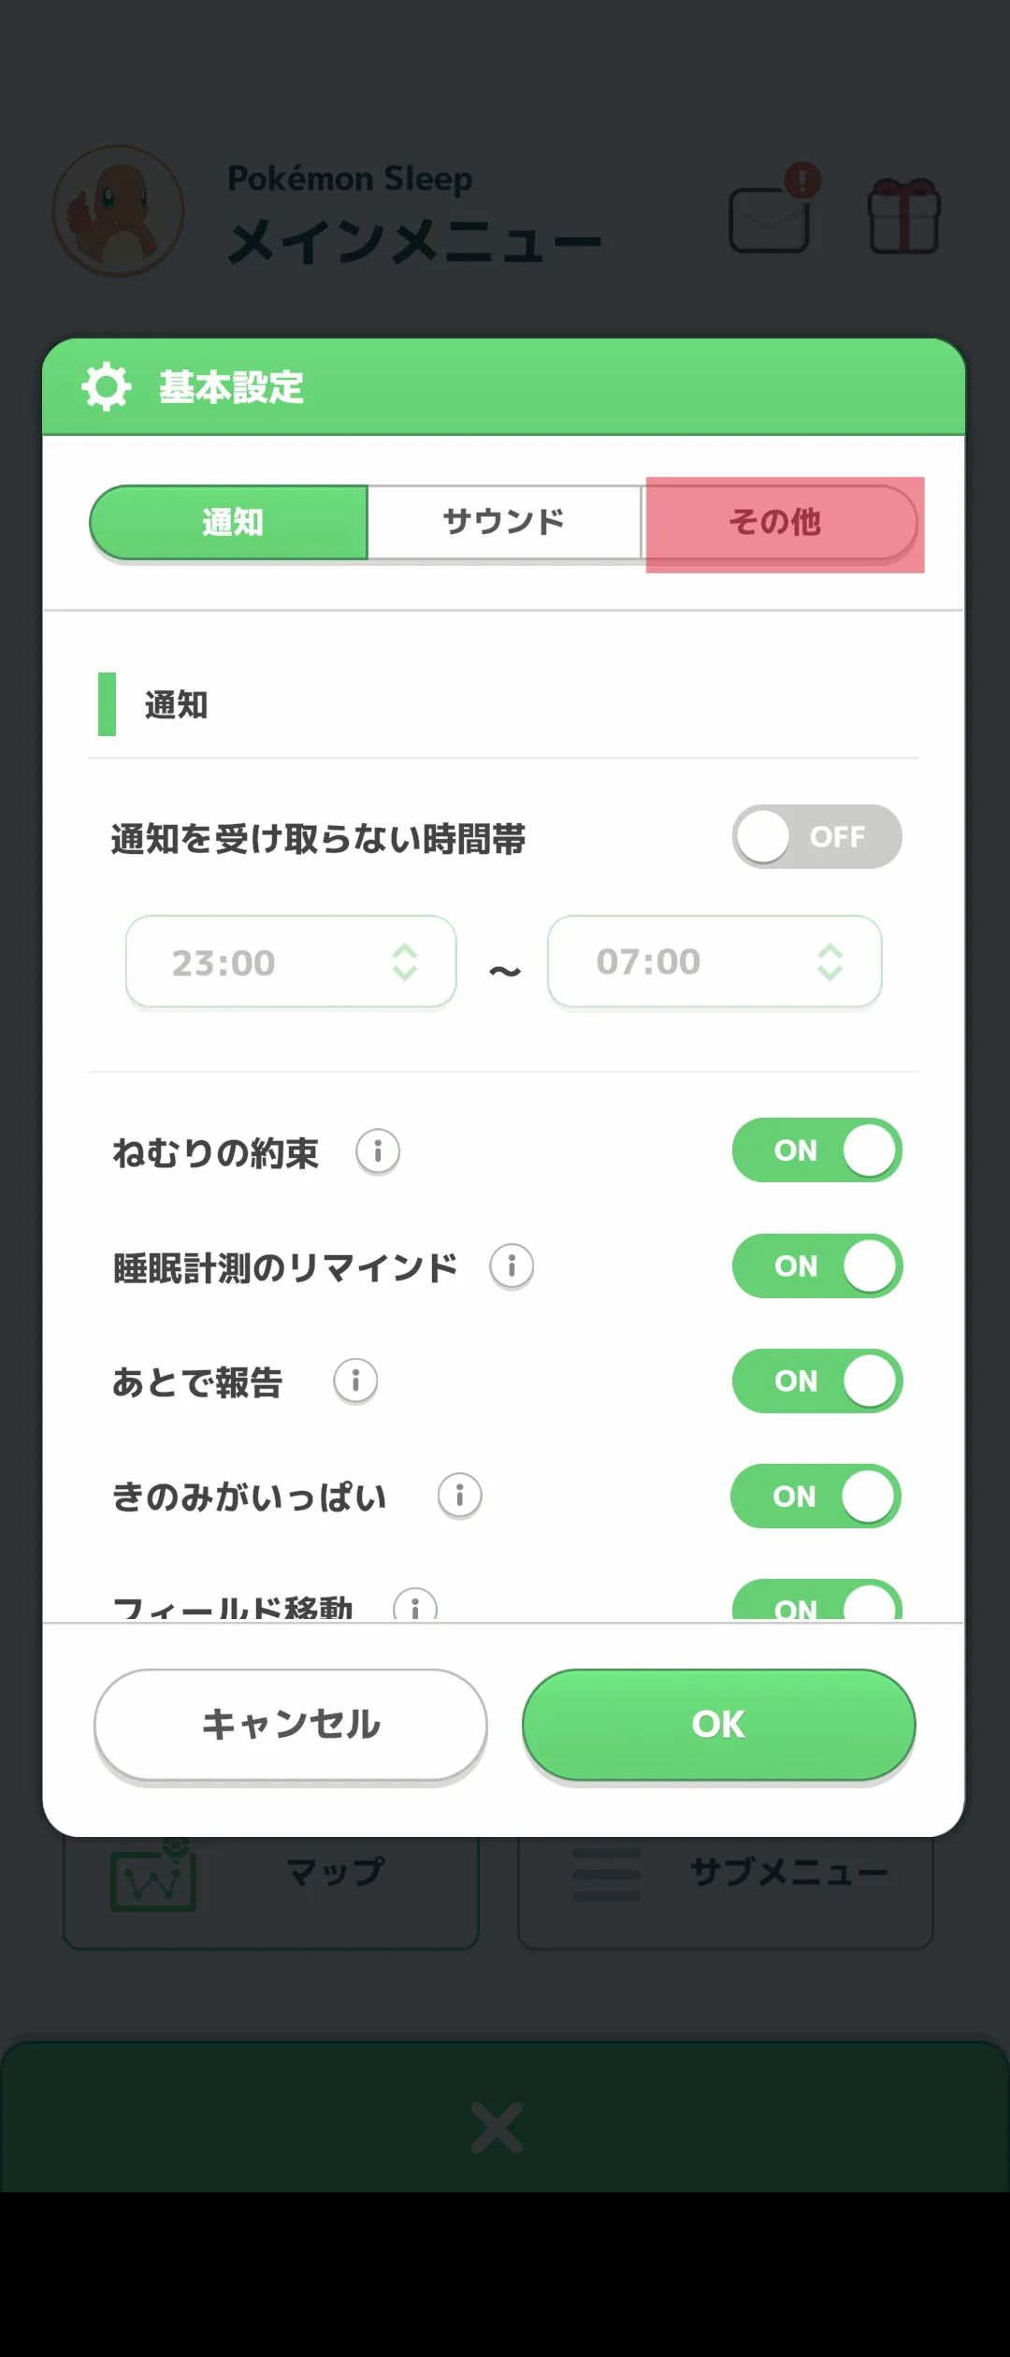Image resolution: width=1010 pixels, height=2357 pixels.
Task: Open the 23:00 start time picker
Action: tap(291, 962)
